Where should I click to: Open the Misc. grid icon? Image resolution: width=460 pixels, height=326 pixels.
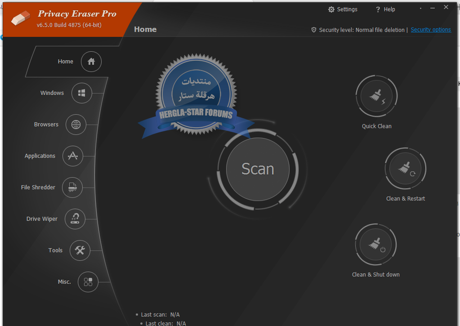(88, 281)
